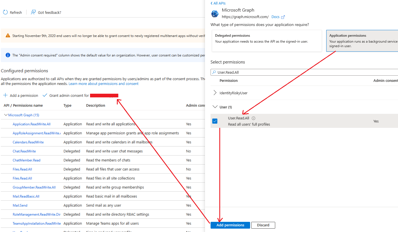Click the external link icon next to Docs
The width and height of the screenshot is (398, 232).
[283, 17]
